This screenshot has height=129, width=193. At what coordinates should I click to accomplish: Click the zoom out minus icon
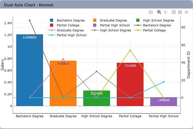coord(180,12)
